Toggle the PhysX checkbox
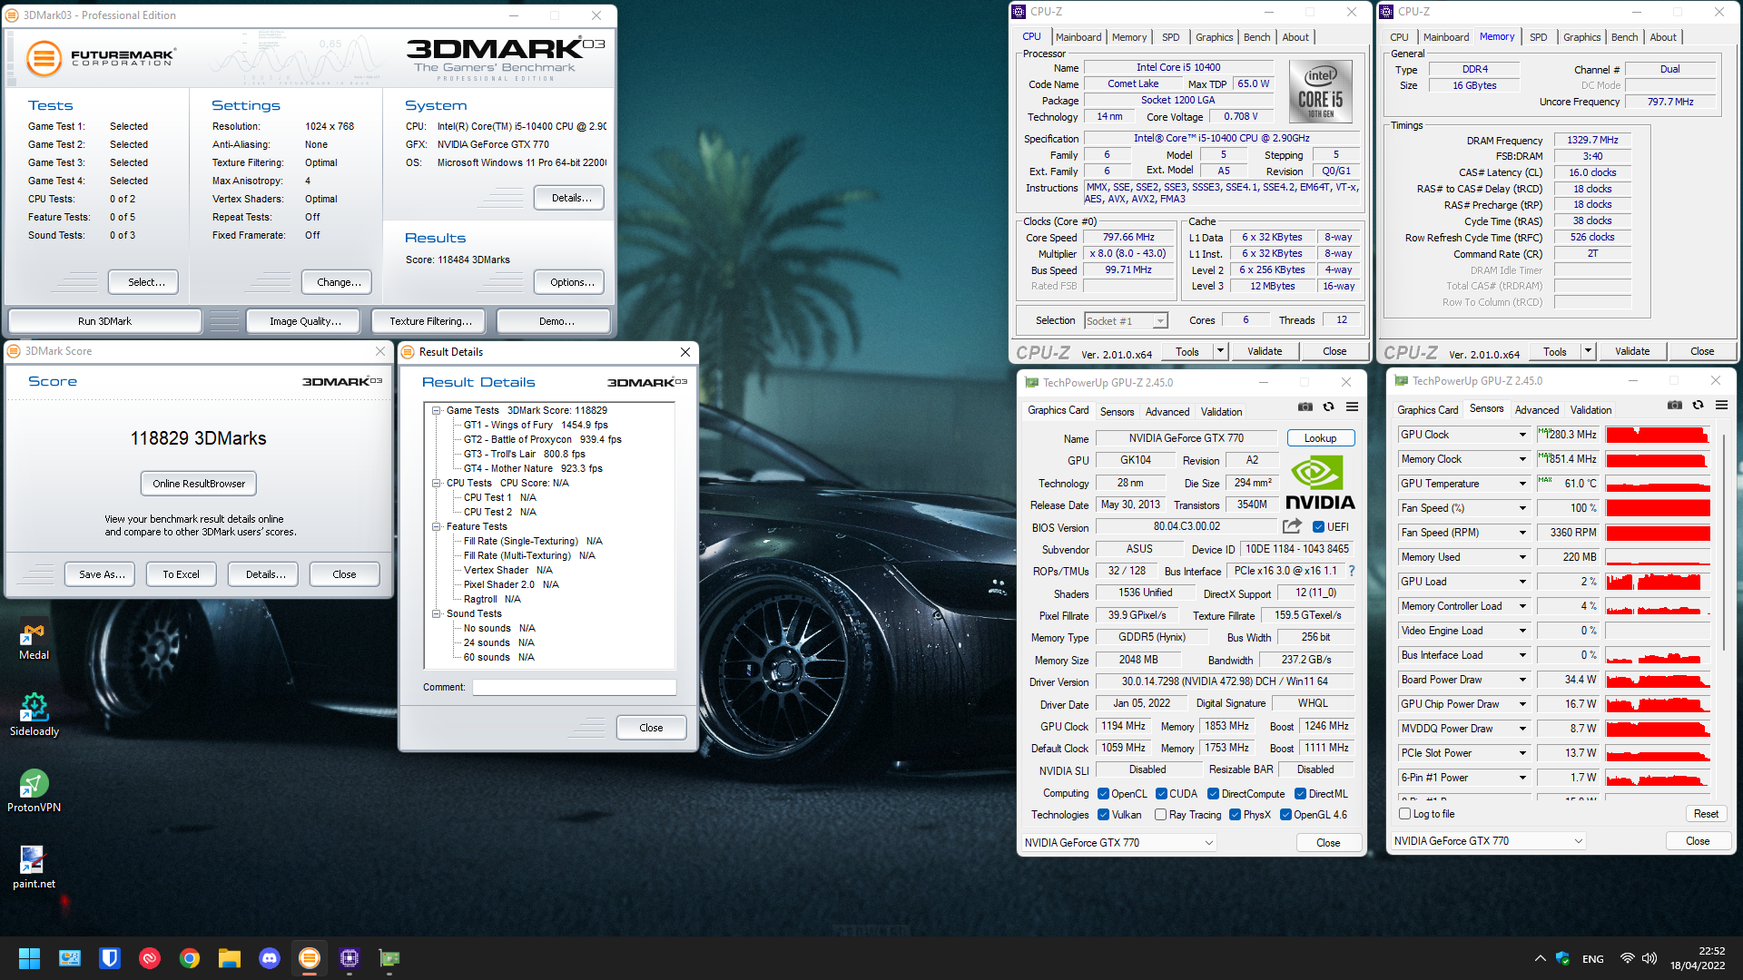 point(1235,815)
